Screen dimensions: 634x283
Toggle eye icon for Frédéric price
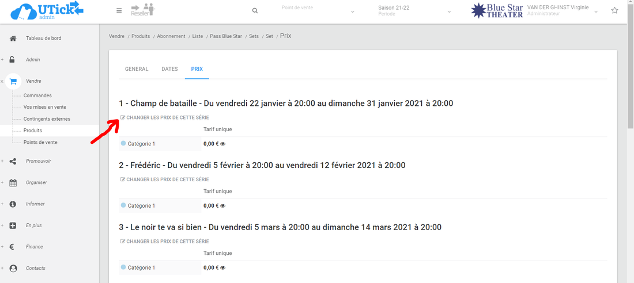click(223, 206)
